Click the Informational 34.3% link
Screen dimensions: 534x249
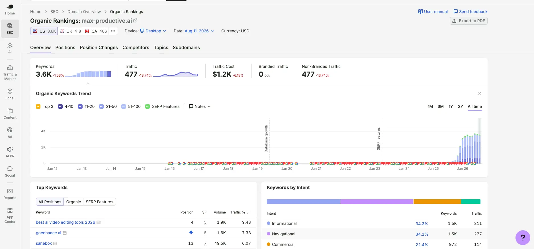pos(422,224)
